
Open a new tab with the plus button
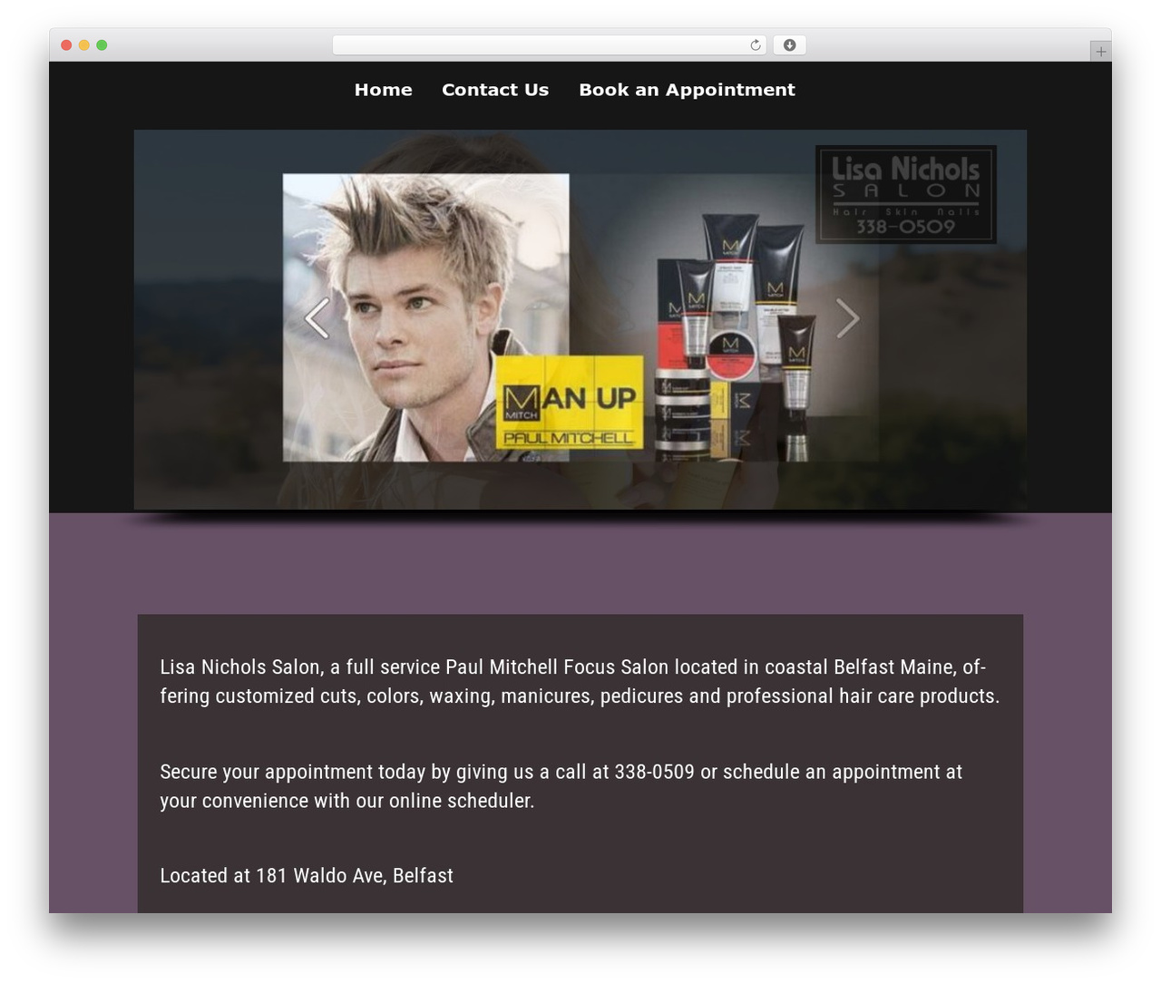(x=1100, y=52)
